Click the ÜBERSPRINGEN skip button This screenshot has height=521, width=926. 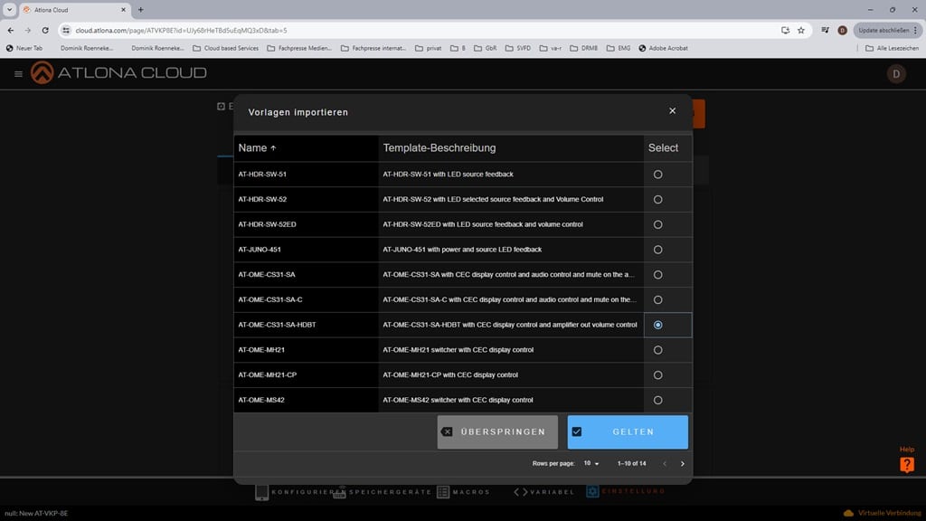pyautogui.click(x=497, y=431)
